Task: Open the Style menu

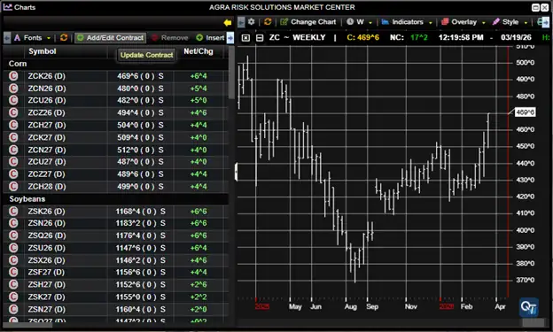Action: 510,22
